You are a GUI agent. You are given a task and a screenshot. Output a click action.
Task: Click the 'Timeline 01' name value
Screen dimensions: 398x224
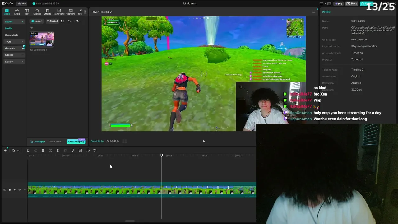click(x=358, y=70)
